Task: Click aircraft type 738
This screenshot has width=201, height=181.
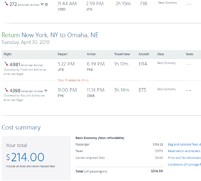Action: (x=143, y=4)
